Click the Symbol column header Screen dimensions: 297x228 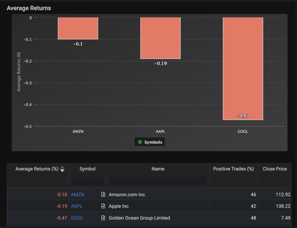(88, 169)
